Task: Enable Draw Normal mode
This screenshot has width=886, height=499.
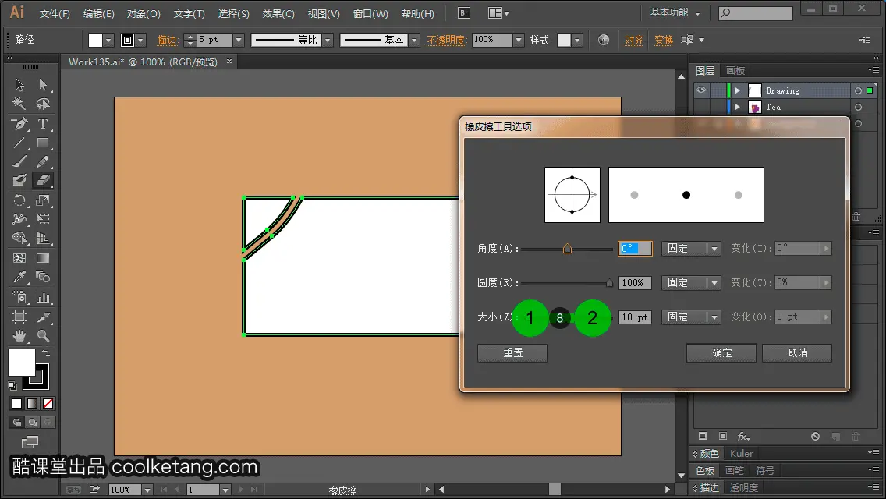Action: [x=17, y=422]
